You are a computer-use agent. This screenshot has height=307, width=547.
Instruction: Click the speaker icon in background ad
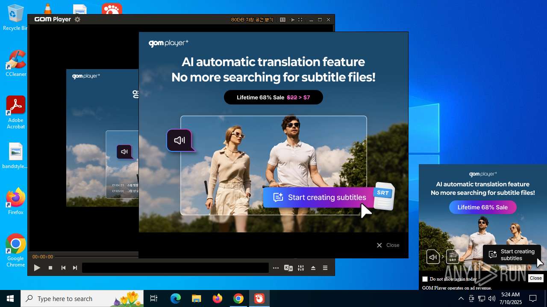[124, 151]
